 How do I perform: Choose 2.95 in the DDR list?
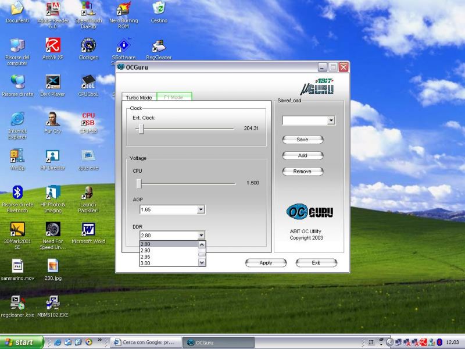169,257
